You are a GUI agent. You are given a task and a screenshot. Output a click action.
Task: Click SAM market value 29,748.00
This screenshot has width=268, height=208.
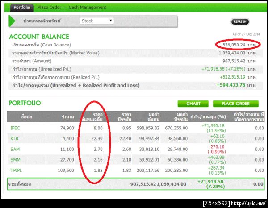177,149
